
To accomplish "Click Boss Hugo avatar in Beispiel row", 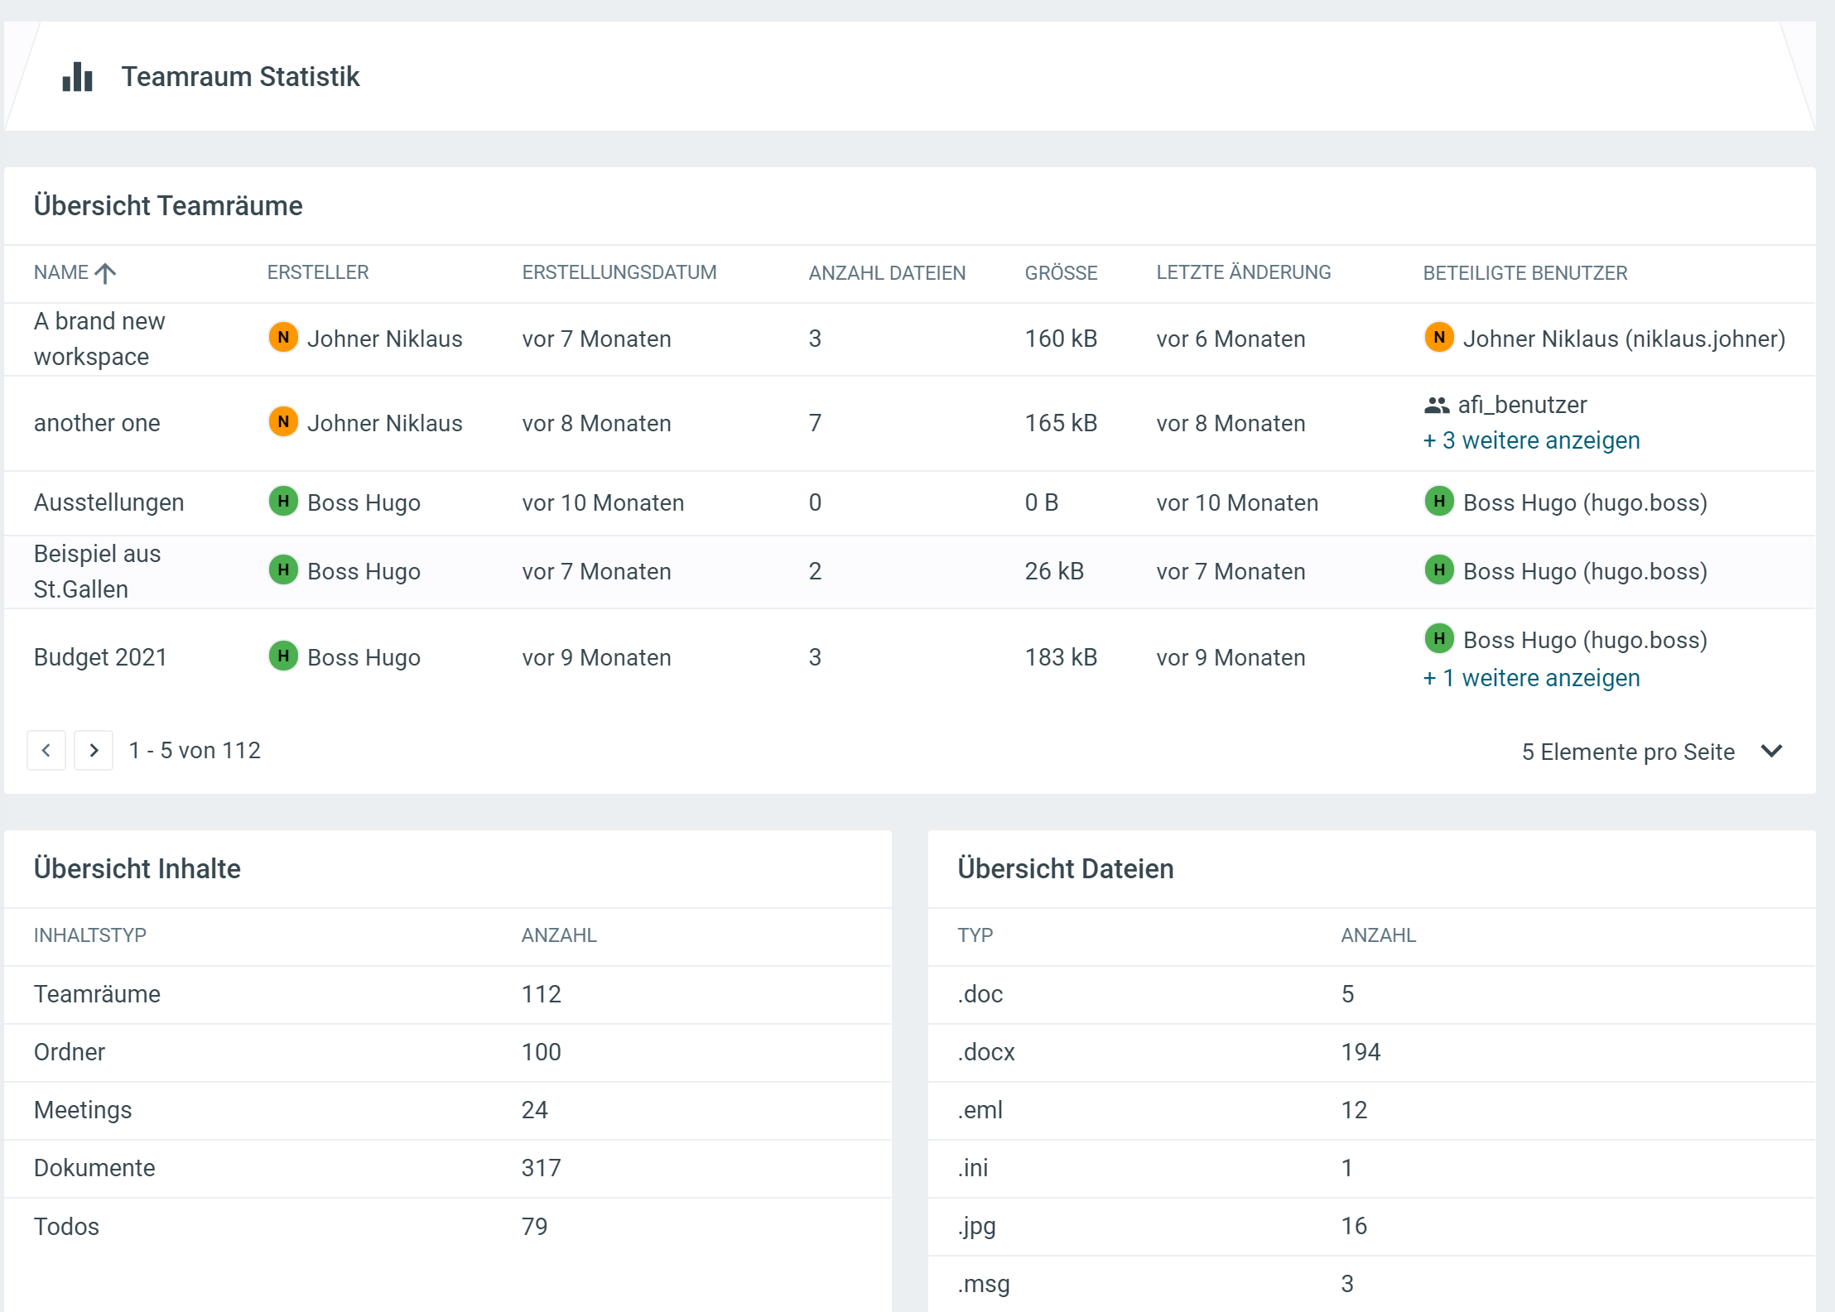I will (x=283, y=570).
